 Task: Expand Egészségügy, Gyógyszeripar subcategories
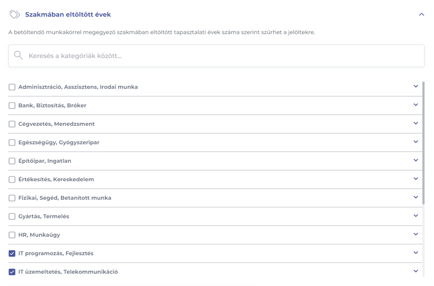coord(415,142)
